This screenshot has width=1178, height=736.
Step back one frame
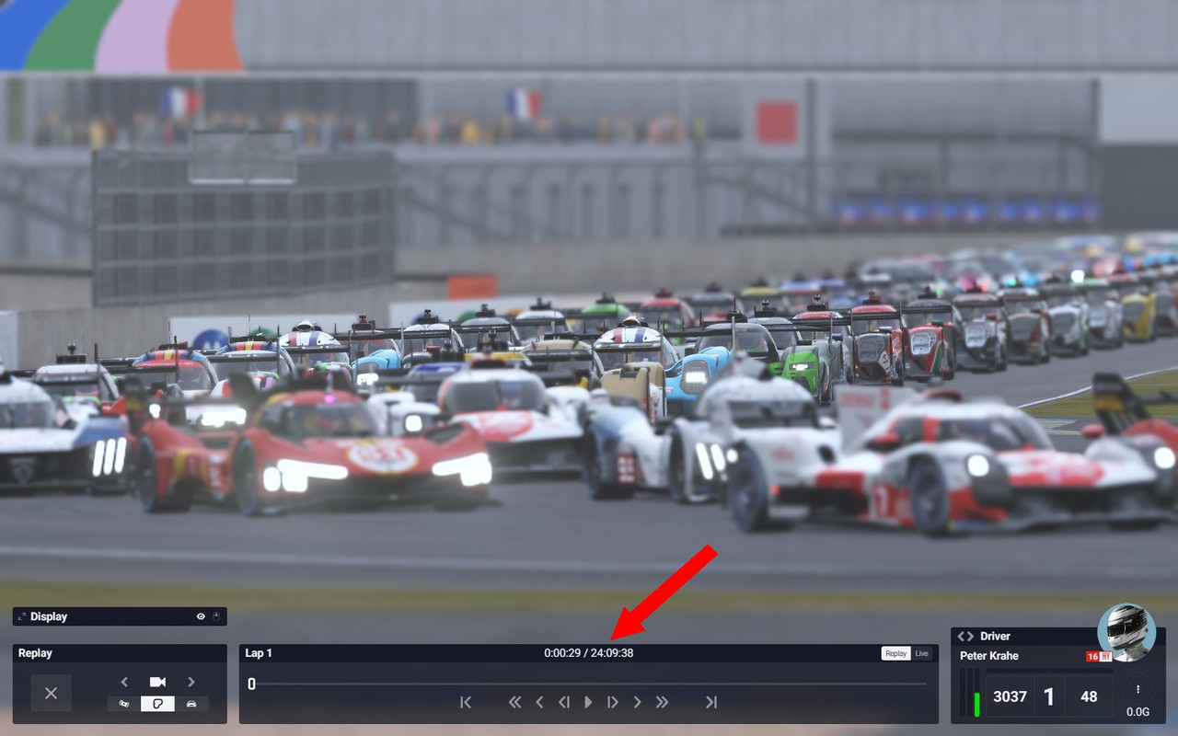[563, 702]
